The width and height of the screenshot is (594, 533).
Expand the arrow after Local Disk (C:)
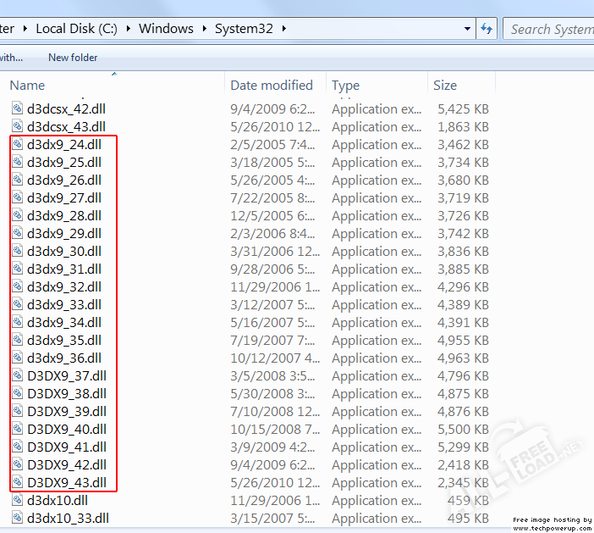pyautogui.click(x=129, y=29)
